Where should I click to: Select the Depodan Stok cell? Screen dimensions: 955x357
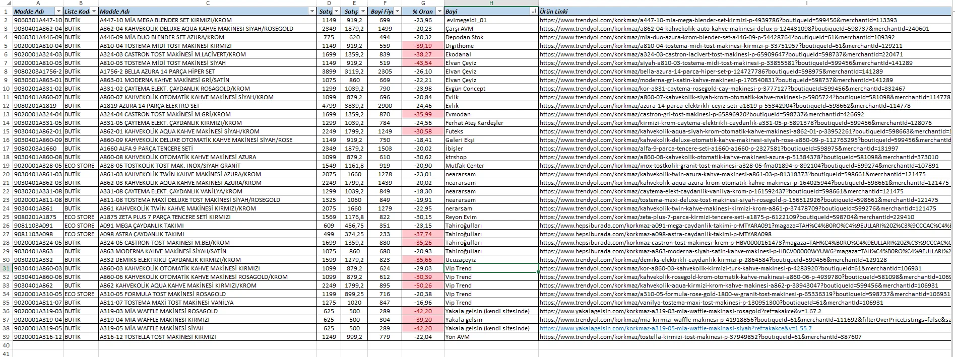491,37
